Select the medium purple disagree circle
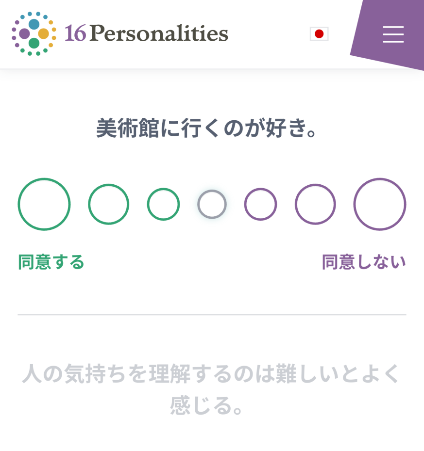This screenshot has height=451, width=424. click(315, 204)
